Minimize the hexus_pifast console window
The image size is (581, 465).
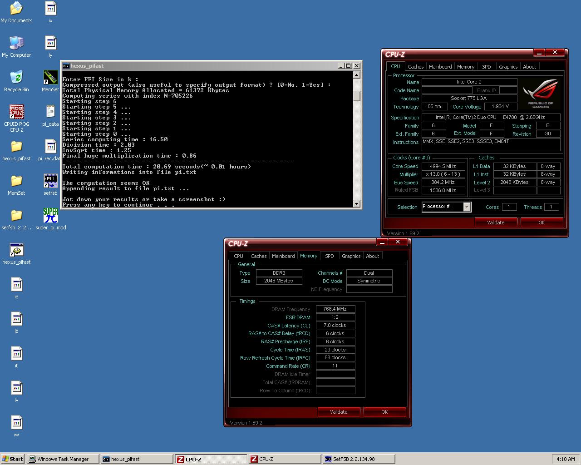(341, 66)
